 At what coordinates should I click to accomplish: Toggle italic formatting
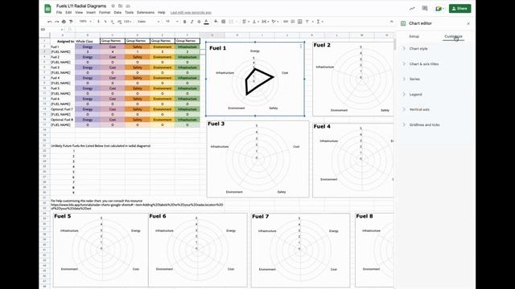[x=192, y=22]
